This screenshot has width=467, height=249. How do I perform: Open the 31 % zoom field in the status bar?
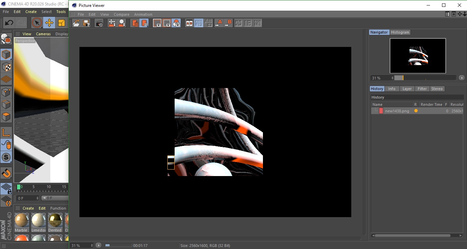[80, 246]
